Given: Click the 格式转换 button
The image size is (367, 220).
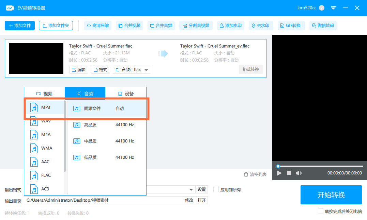Looking at the screenshot, I should tap(251, 69).
